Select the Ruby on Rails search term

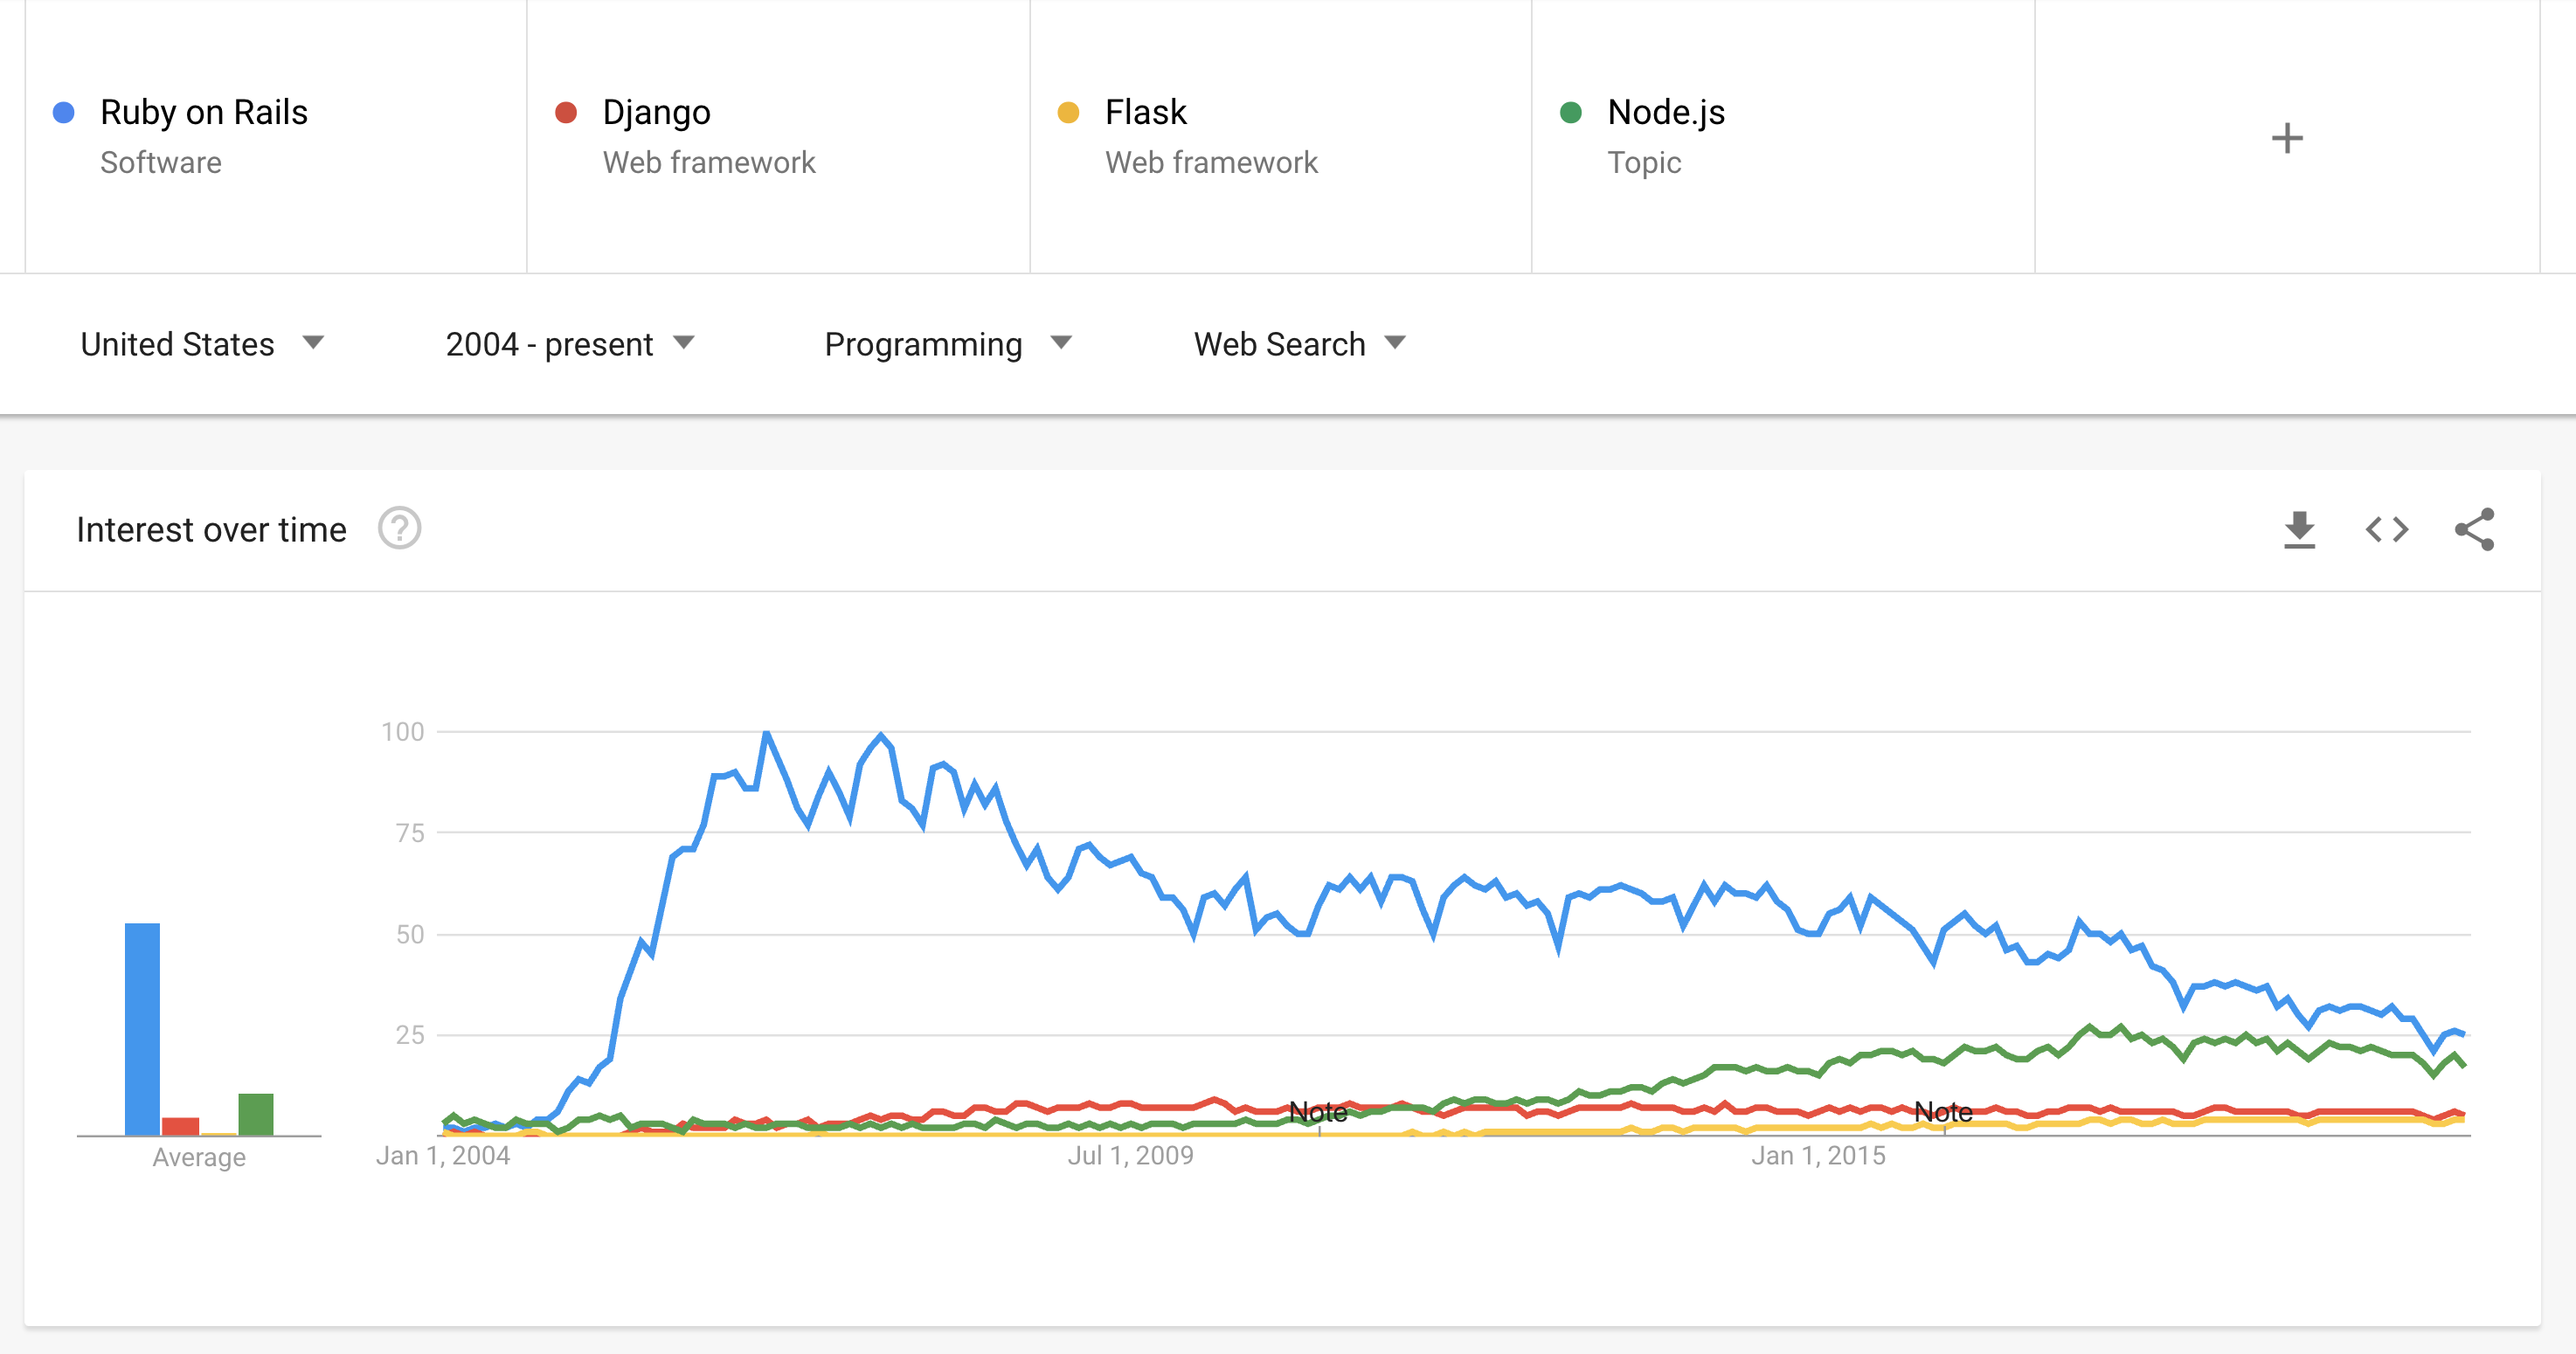[276, 136]
